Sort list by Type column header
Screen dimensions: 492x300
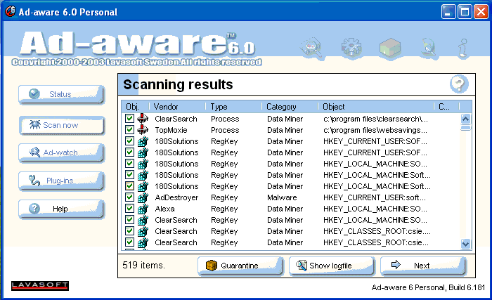coord(234,107)
